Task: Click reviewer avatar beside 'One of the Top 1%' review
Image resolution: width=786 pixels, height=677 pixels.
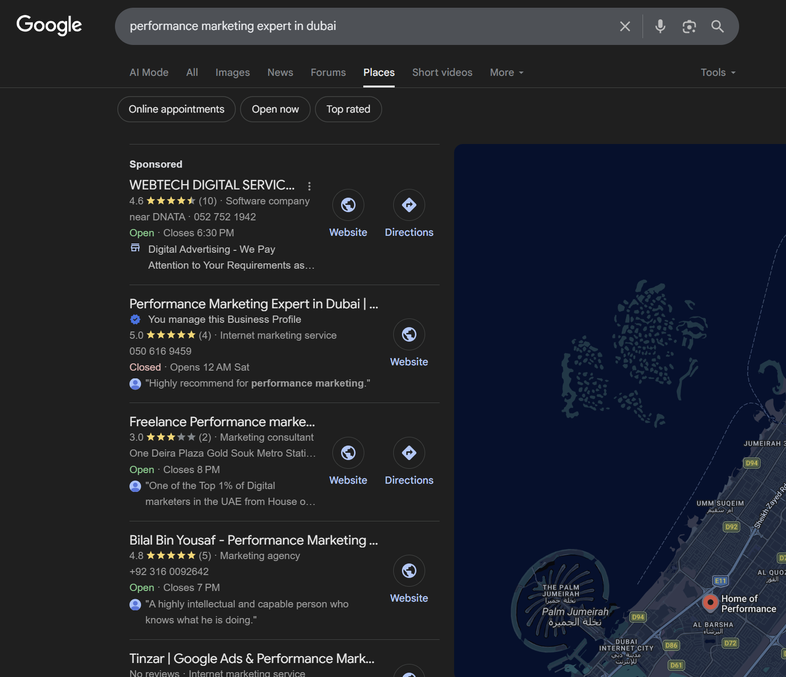Action: coord(135,486)
